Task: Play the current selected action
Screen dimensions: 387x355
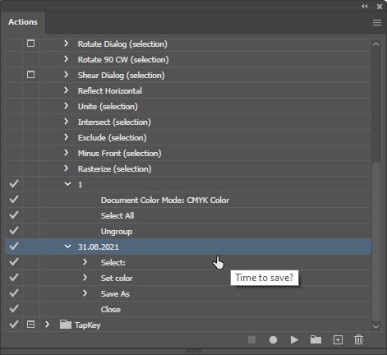Action: (x=294, y=340)
